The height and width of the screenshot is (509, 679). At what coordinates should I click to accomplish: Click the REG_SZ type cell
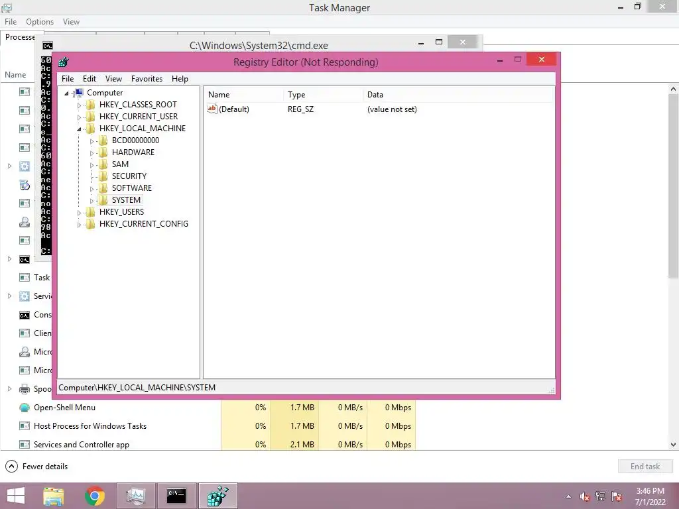300,109
